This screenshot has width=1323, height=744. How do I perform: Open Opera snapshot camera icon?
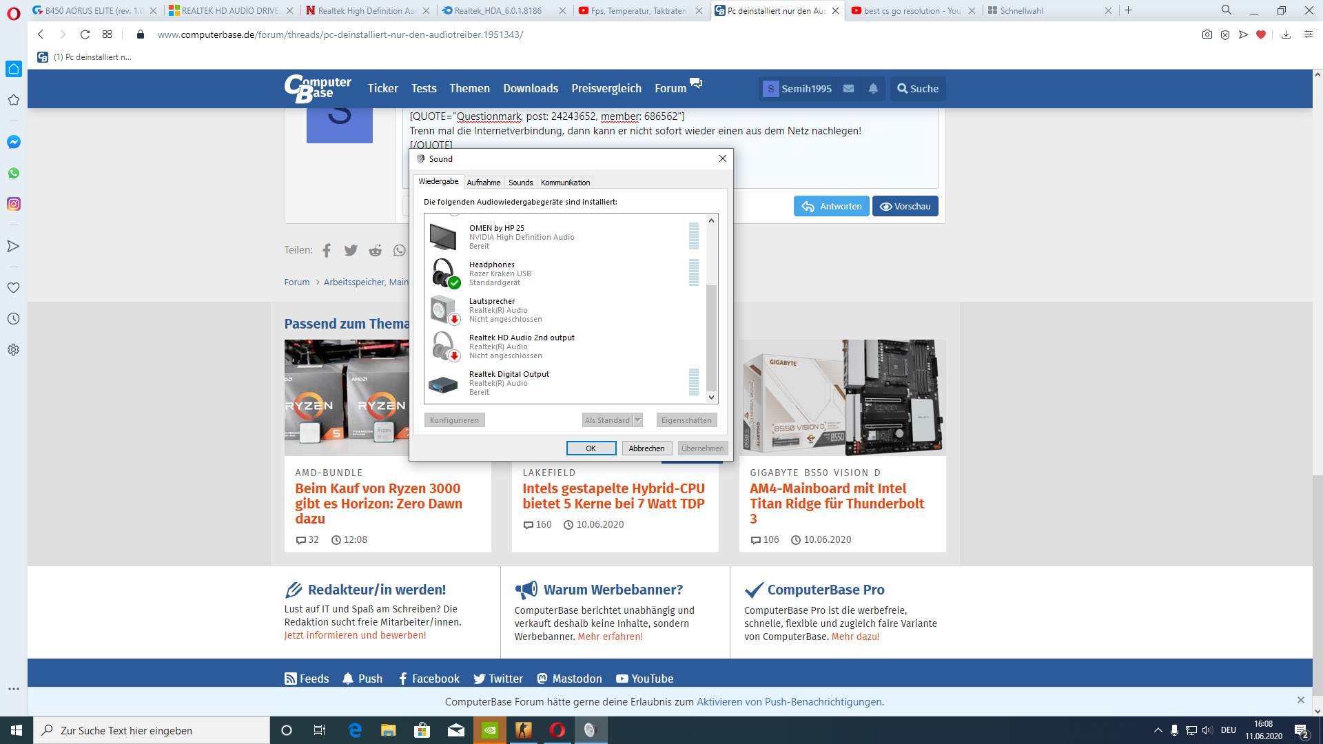pyautogui.click(x=1207, y=34)
